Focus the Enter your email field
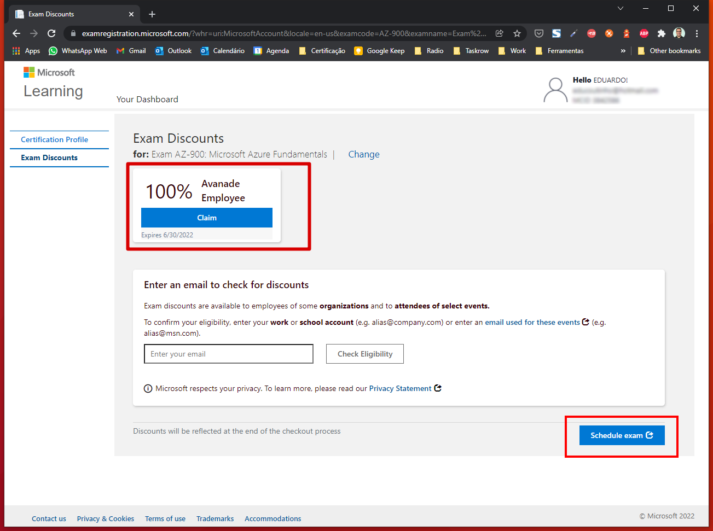Image resolution: width=713 pixels, height=531 pixels. tap(229, 354)
